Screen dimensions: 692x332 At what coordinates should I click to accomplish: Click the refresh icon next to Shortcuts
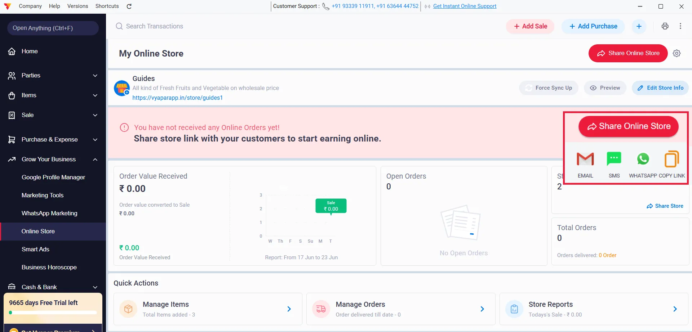pos(129,6)
